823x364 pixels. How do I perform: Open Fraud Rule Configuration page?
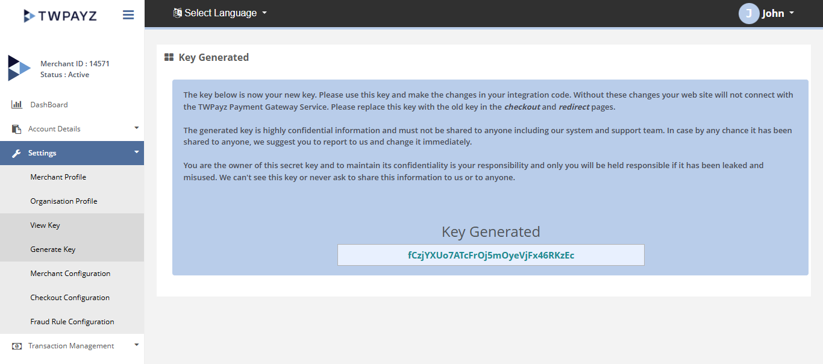pyautogui.click(x=72, y=322)
